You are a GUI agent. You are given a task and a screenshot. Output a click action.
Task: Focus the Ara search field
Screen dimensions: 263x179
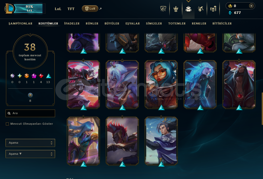30,113
